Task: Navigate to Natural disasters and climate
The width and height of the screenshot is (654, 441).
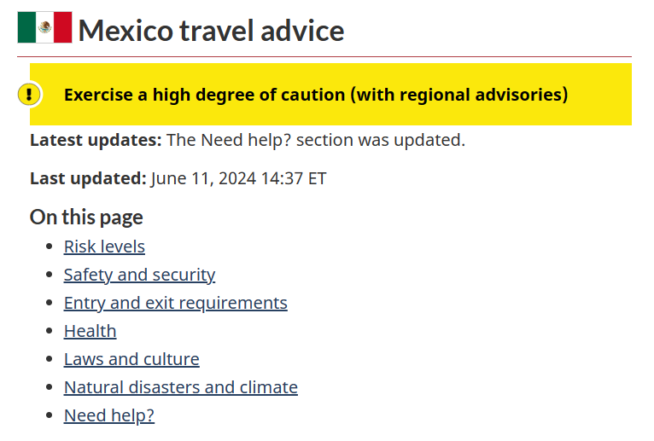Action: (x=181, y=387)
